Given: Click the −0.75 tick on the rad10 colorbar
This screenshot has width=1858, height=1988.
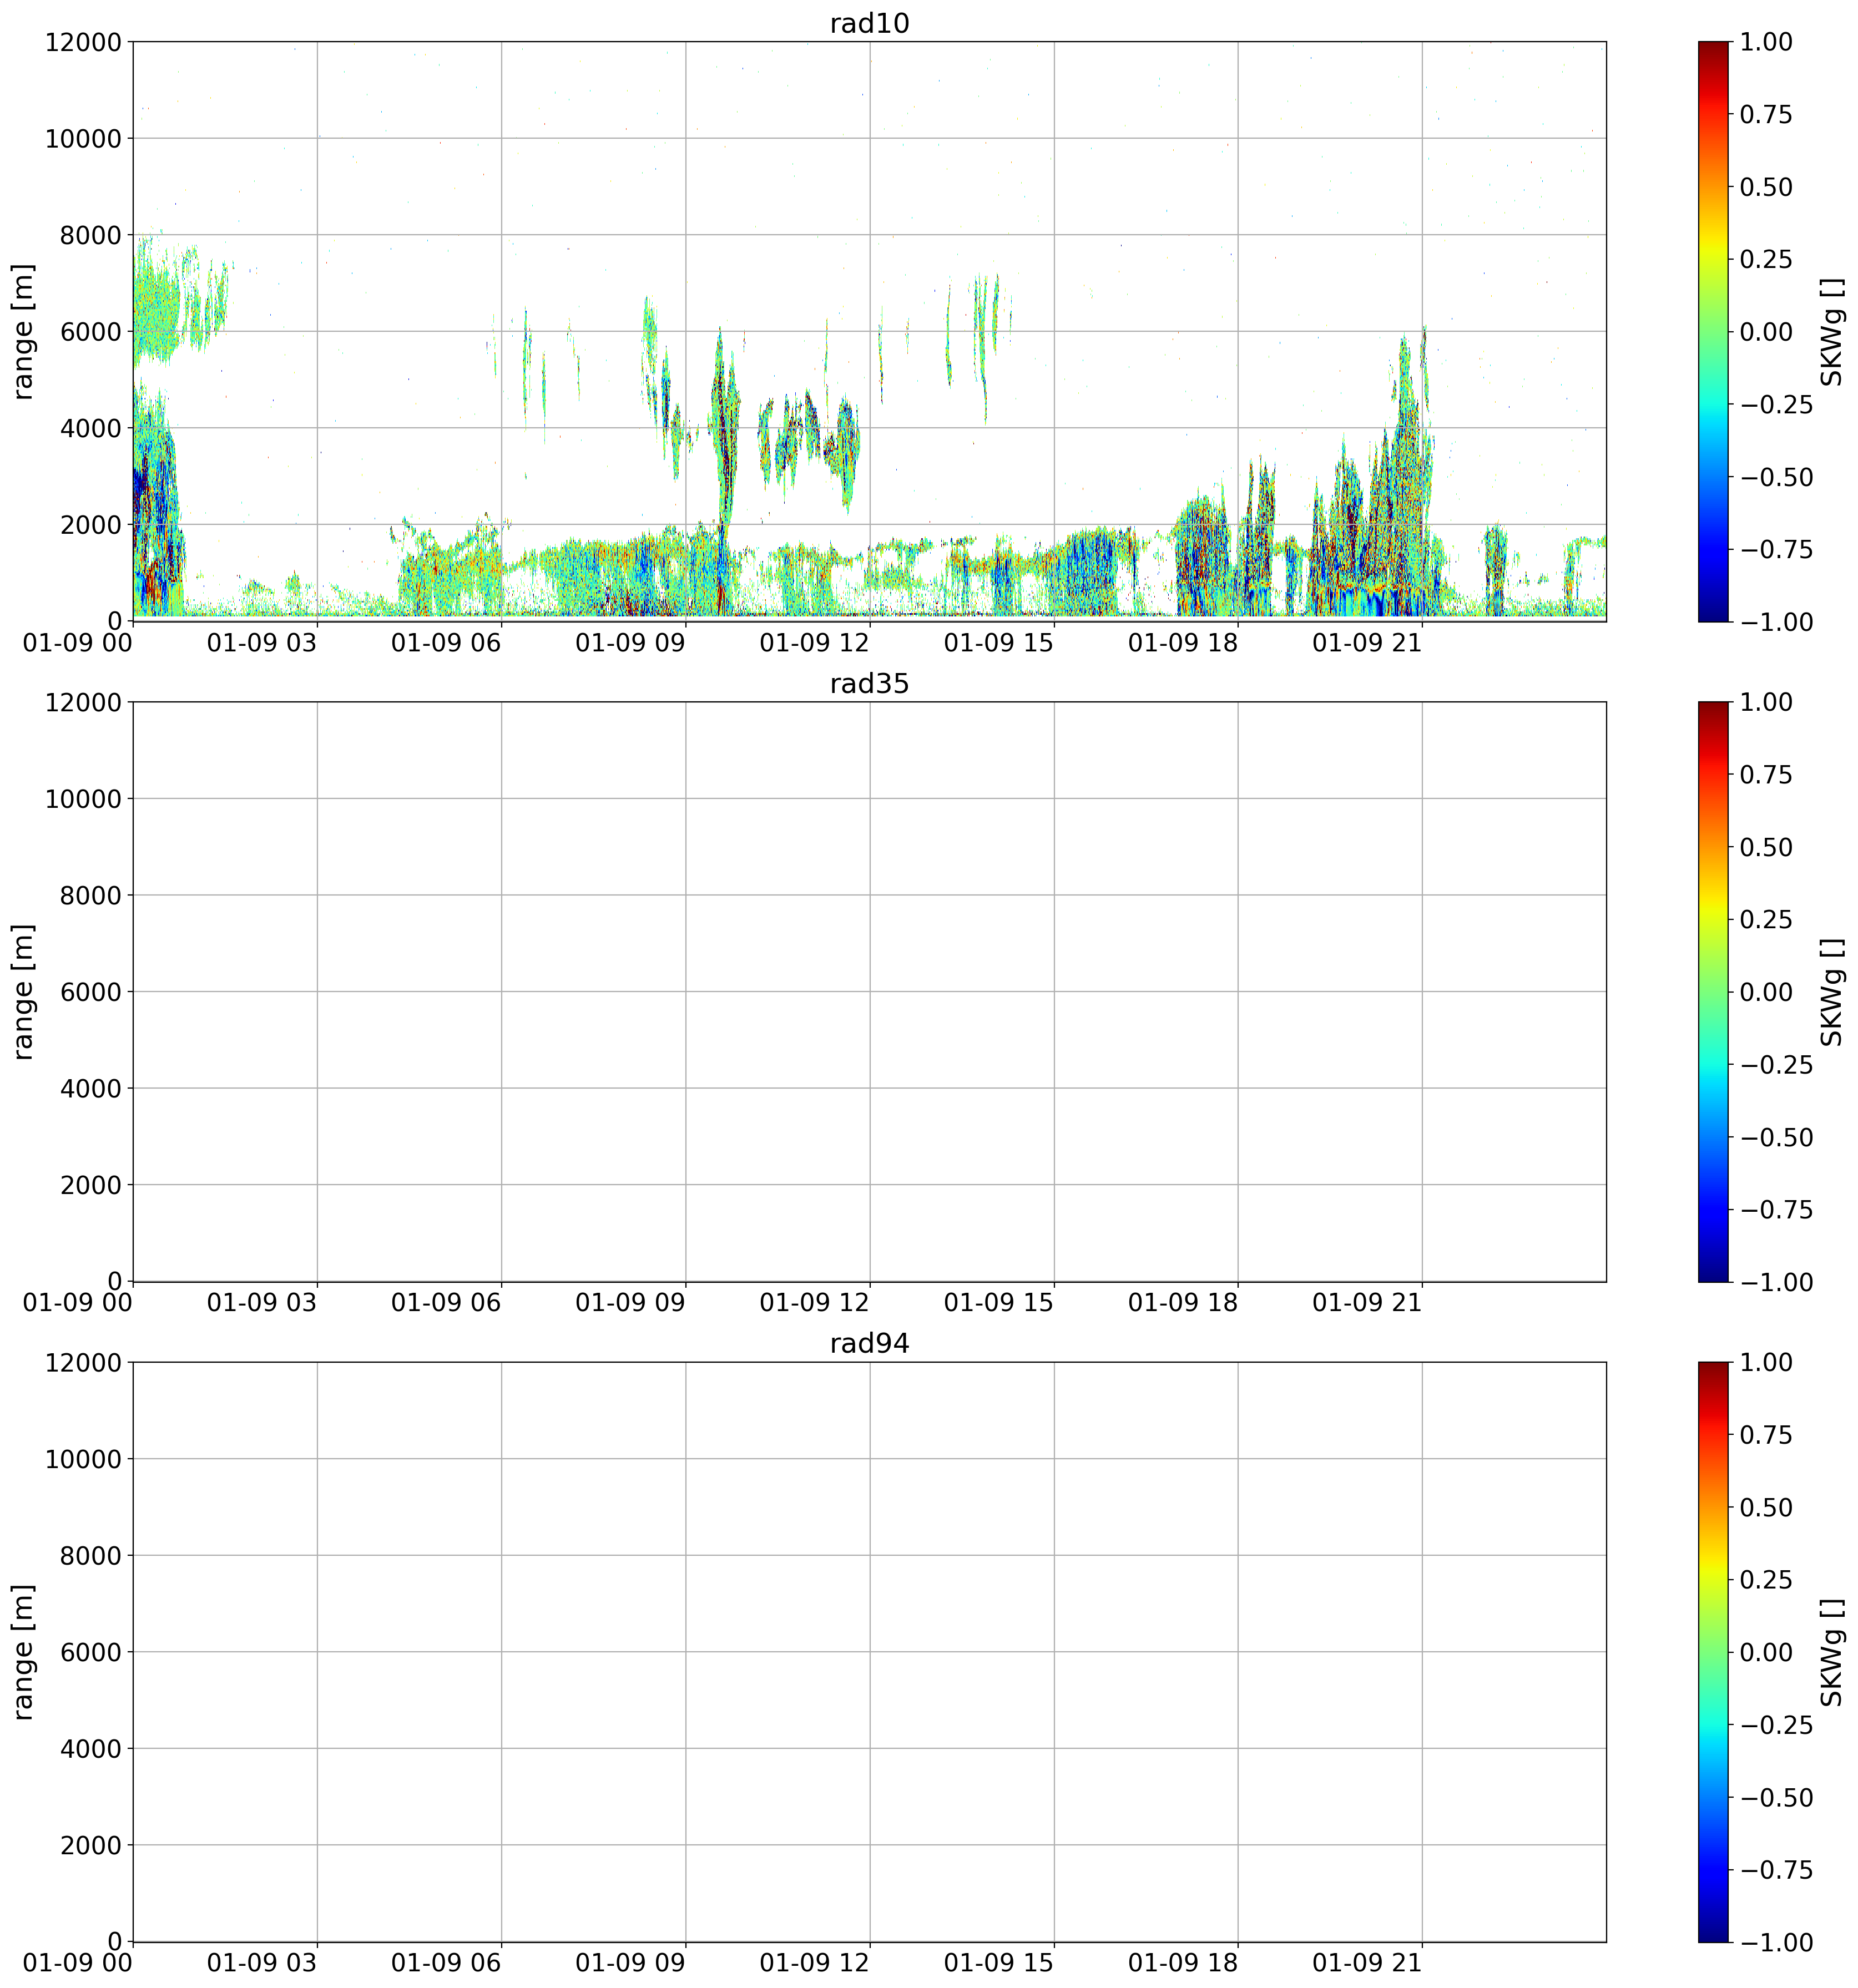Looking at the screenshot, I should 1777,550.
